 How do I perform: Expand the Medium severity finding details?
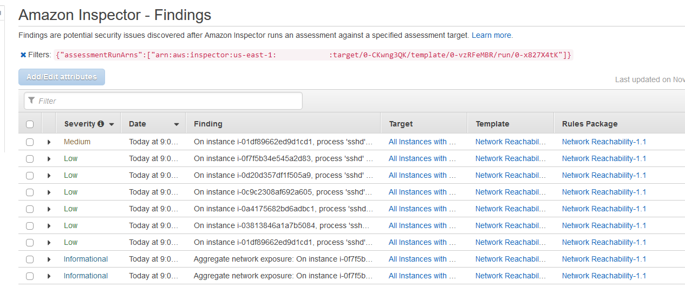tap(49, 142)
